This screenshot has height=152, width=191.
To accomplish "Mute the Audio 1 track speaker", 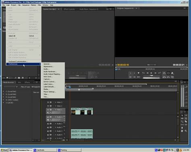I will point(48,117).
